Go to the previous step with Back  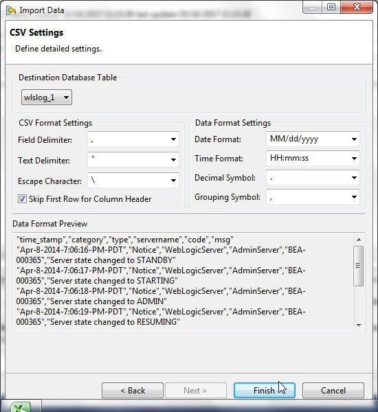pos(133,391)
